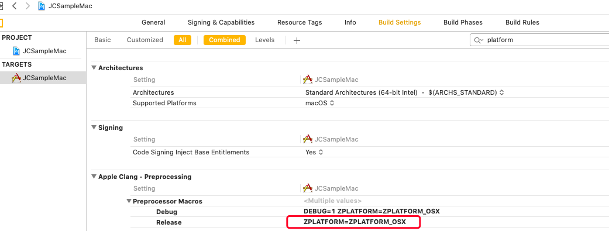609x231 pixels.
Task: Select the Build Settings tab
Action: pos(400,23)
